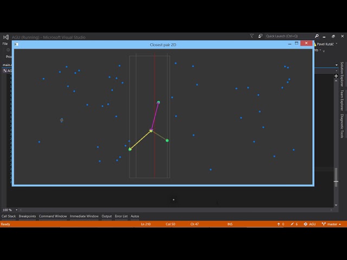Switch to the Breakpoints tab
This screenshot has width=347, height=260.
click(x=27, y=216)
